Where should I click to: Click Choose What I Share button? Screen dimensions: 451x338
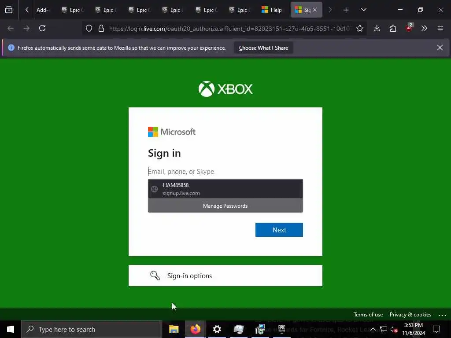(263, 48)
